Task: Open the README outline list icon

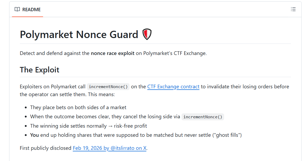Action: click(293, 9)
